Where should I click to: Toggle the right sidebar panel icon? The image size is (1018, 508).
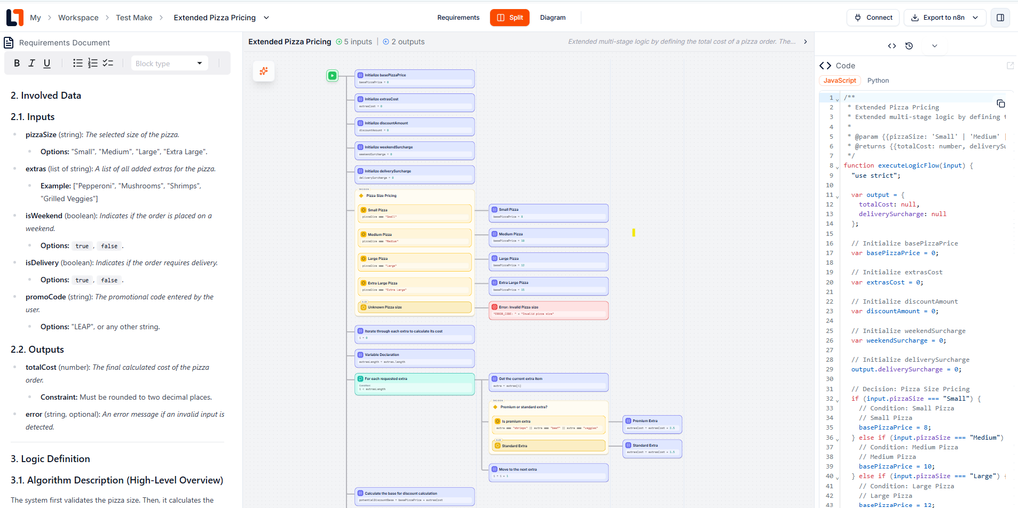coord(1001,18)
